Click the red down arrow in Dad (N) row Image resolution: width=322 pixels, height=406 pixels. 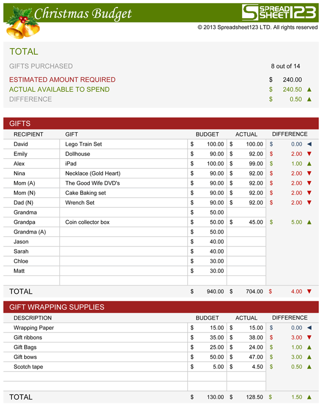(x=309, y=203)
